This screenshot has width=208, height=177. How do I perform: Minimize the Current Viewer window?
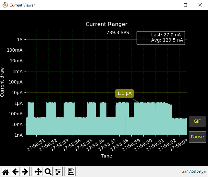coord(171,5)
